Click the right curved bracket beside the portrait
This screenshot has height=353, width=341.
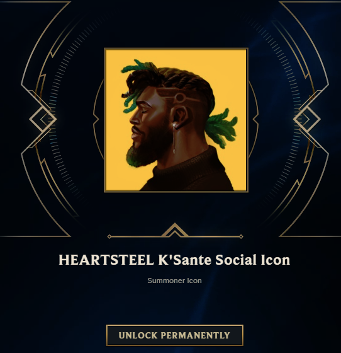(x=254, y=119)
